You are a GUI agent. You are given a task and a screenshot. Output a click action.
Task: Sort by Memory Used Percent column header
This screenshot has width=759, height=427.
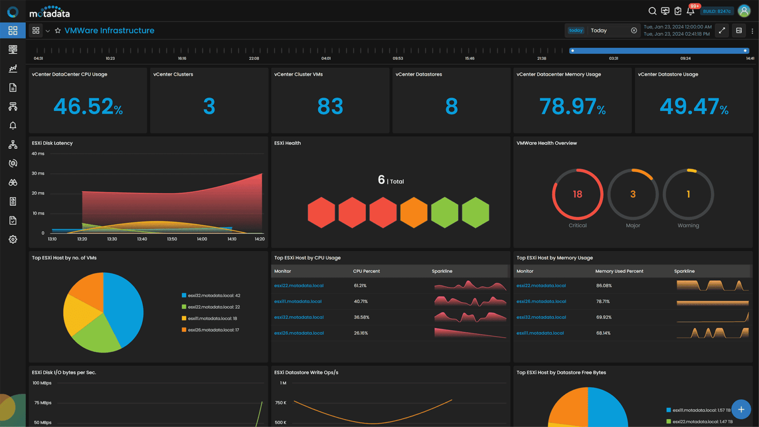(x=619, y=271)
